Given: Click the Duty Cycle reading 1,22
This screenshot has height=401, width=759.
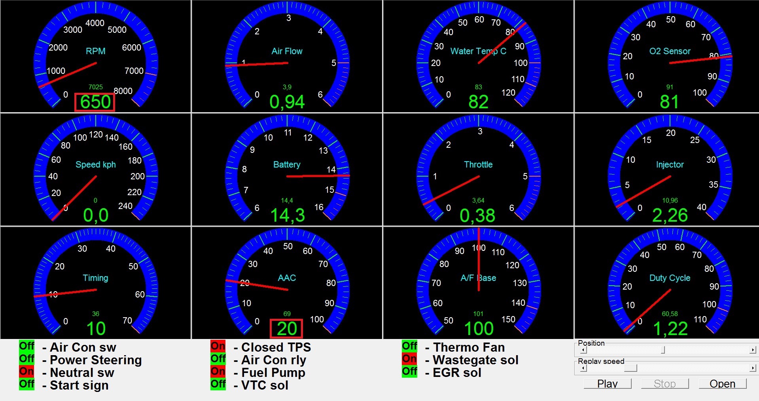Looking at the screenshot, I should pyautogui.click(x=670, y=329).
